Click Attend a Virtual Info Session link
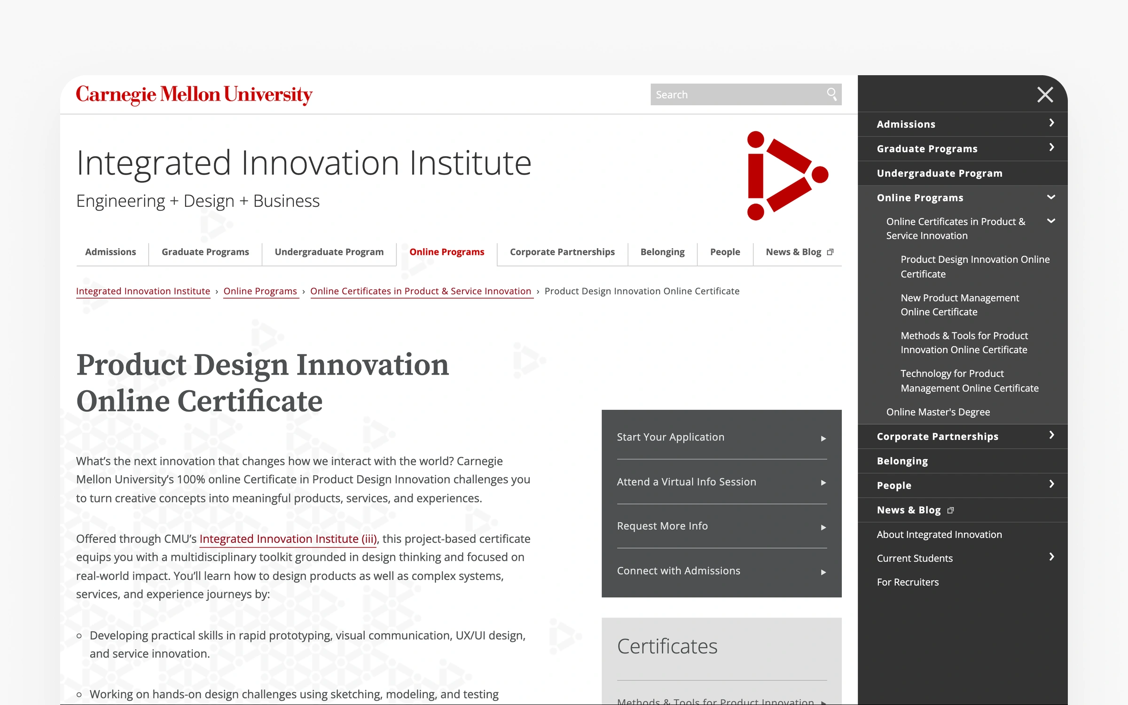The image size is (1128, 705). (686, 482)
